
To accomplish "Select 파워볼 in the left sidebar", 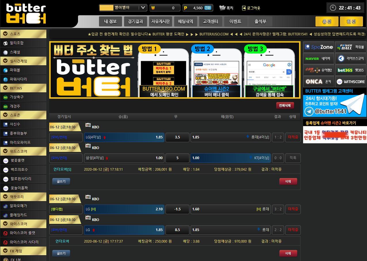I will [x=15, y=70].
